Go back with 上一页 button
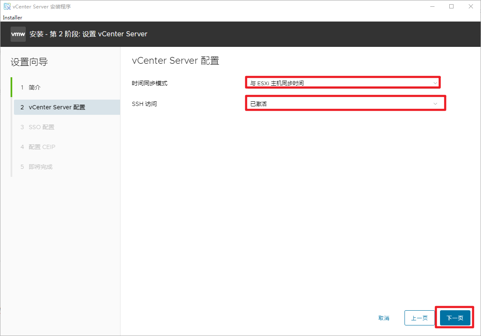Viewport: 481px width, 336px height. (x=419, y=318)
